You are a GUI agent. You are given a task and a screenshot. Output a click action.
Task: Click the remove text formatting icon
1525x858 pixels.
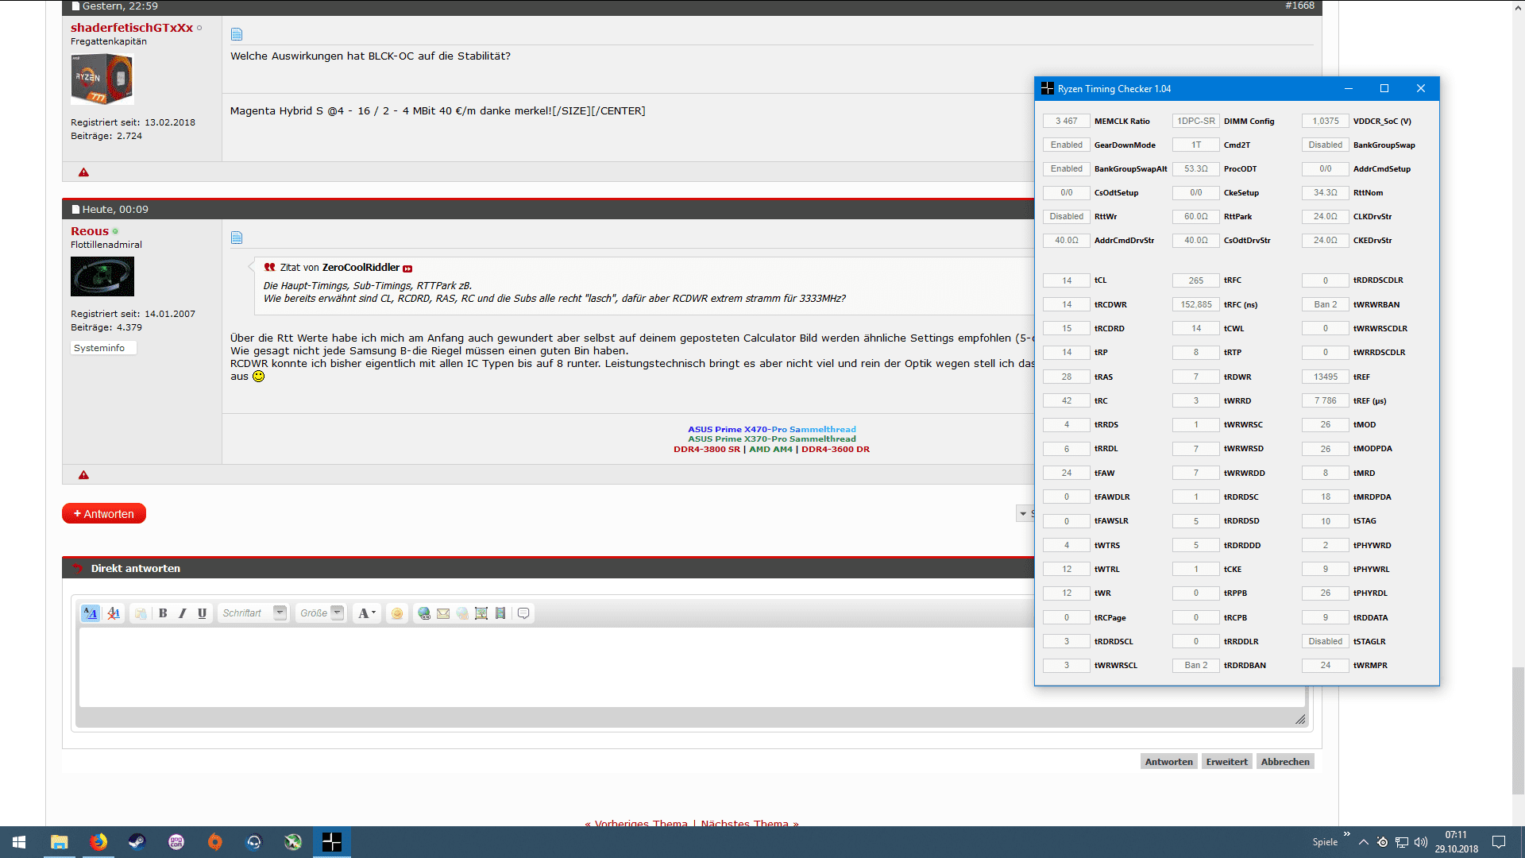click(x=114, y=613)
